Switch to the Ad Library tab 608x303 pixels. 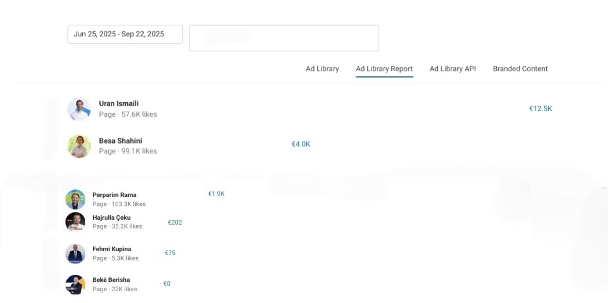pos(322,69)
